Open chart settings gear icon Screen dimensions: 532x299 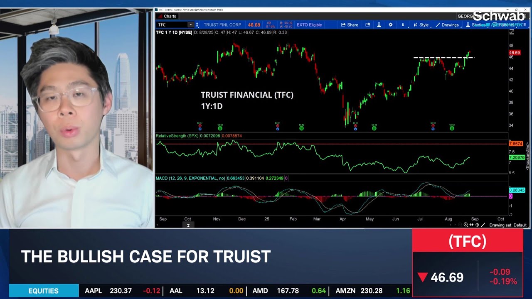(x=391, y=25)
